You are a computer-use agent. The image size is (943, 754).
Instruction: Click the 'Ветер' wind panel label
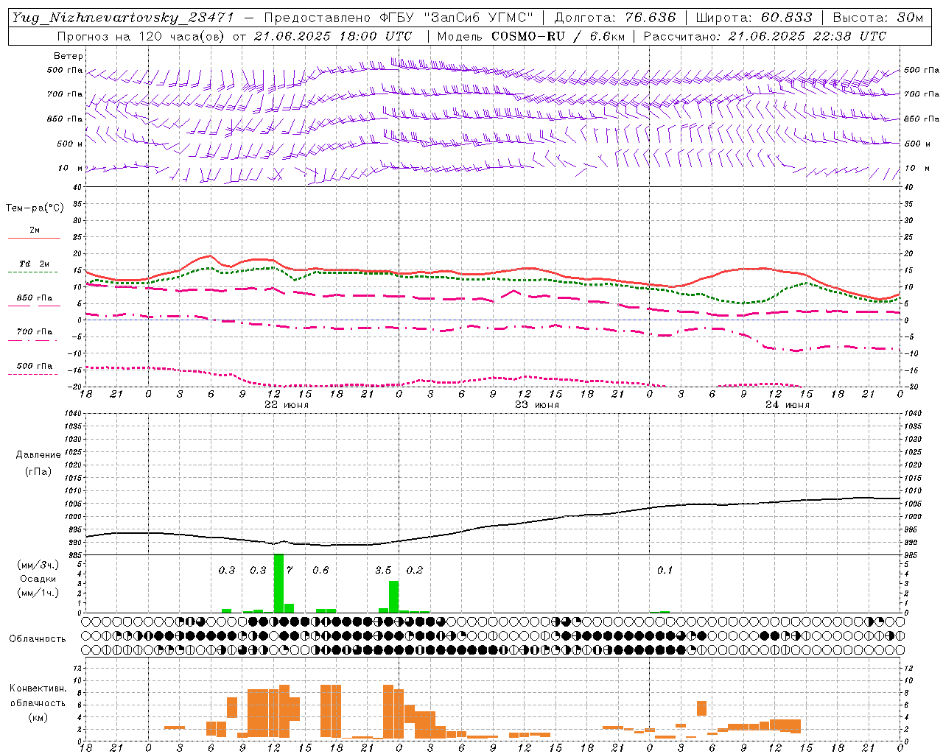(x=69, y=56)
